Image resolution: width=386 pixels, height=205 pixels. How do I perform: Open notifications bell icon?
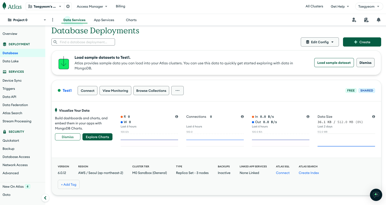pyautogui.click(x=379, y=20)
